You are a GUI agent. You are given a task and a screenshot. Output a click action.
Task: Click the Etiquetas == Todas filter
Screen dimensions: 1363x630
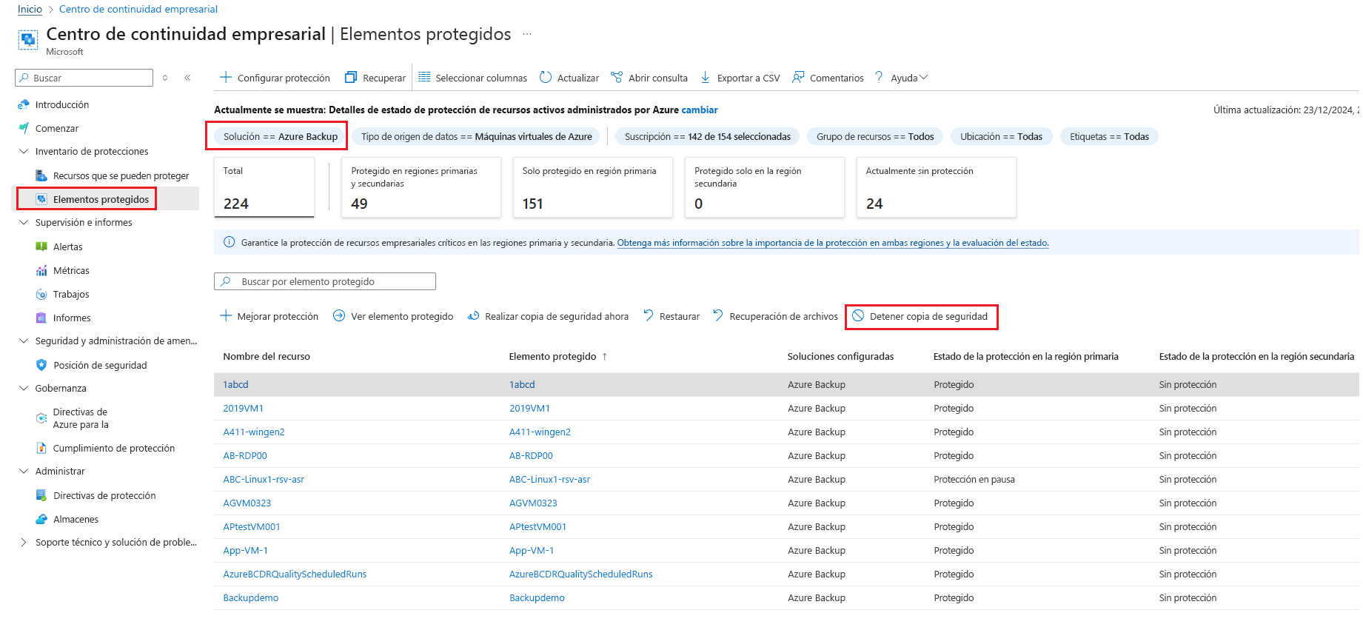click(x=1109, y=136)
